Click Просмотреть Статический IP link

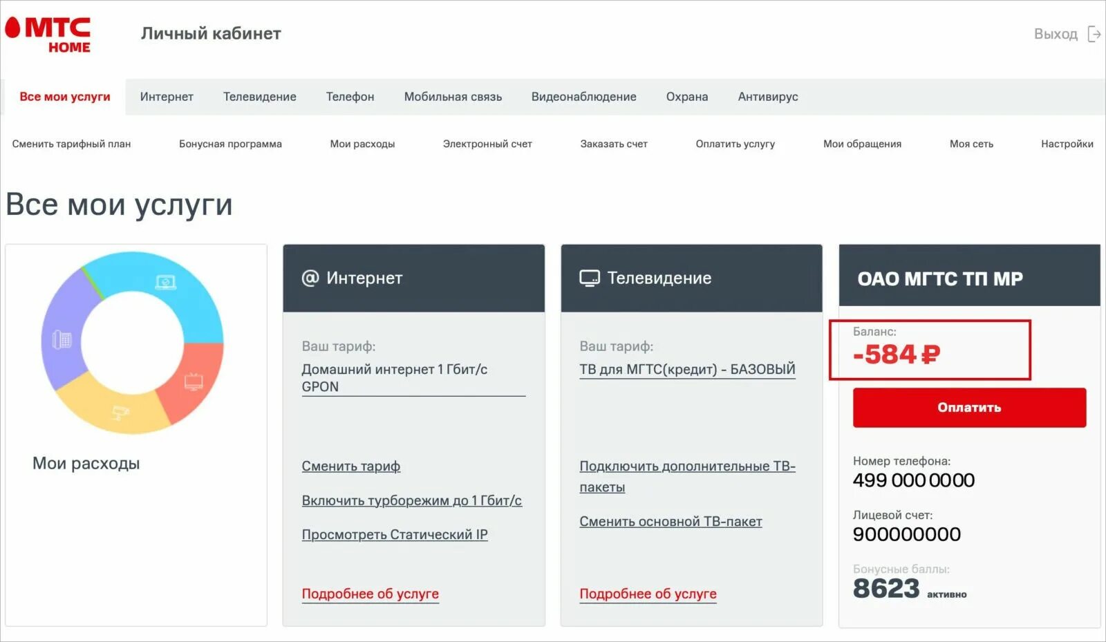click(395, 535)
